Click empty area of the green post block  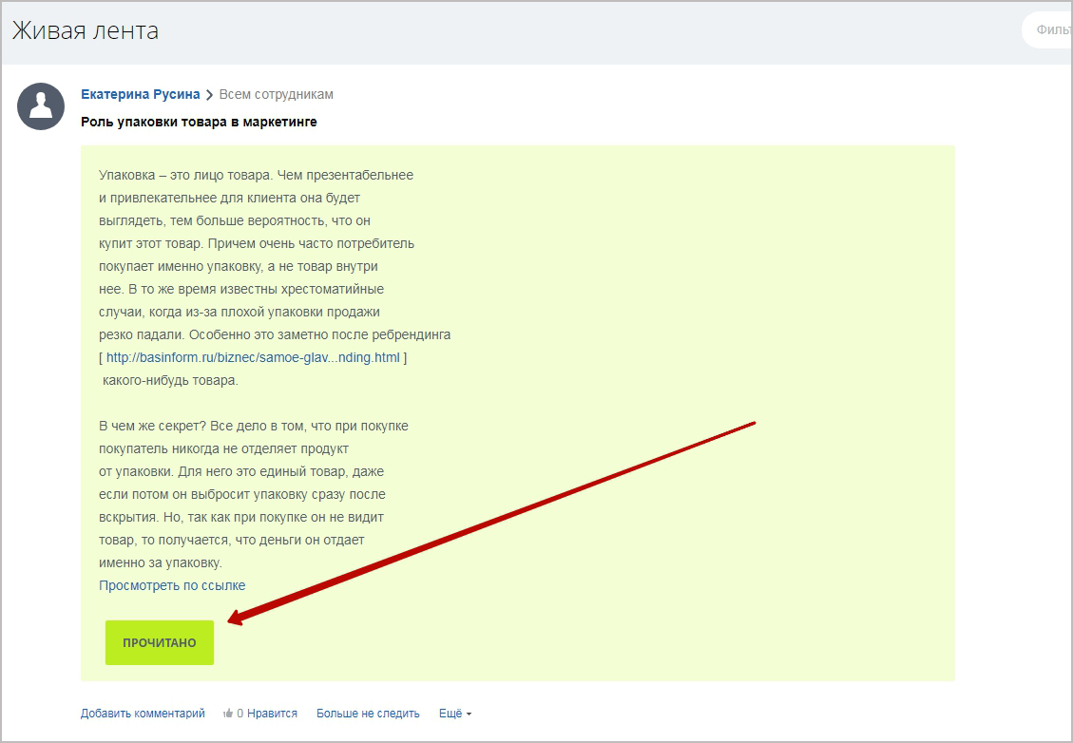[713, 285]
